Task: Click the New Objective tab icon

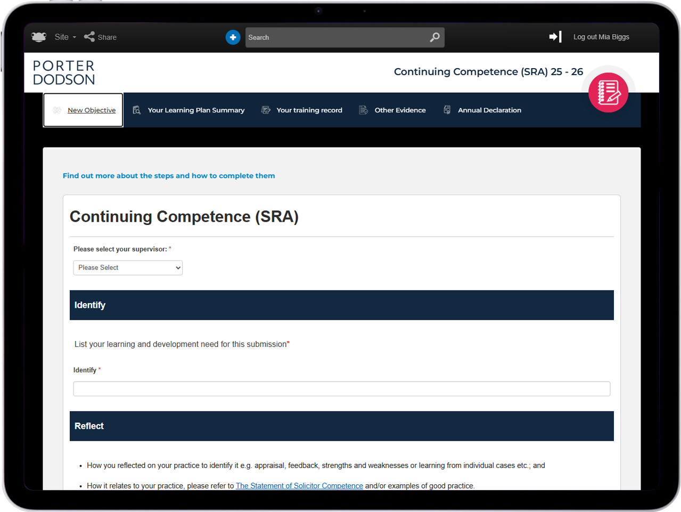Action: pos(57,110)
